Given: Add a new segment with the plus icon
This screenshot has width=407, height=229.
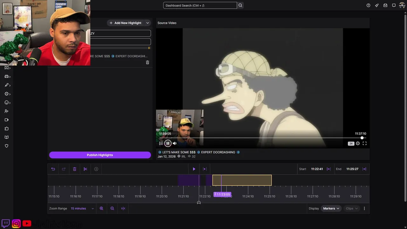Looking at the screenshot, I should (x=96, y=169).
